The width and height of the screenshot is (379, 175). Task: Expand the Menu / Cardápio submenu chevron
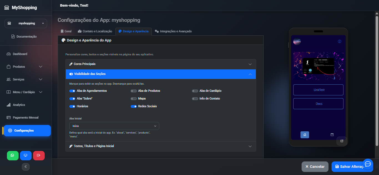point(41,92)
